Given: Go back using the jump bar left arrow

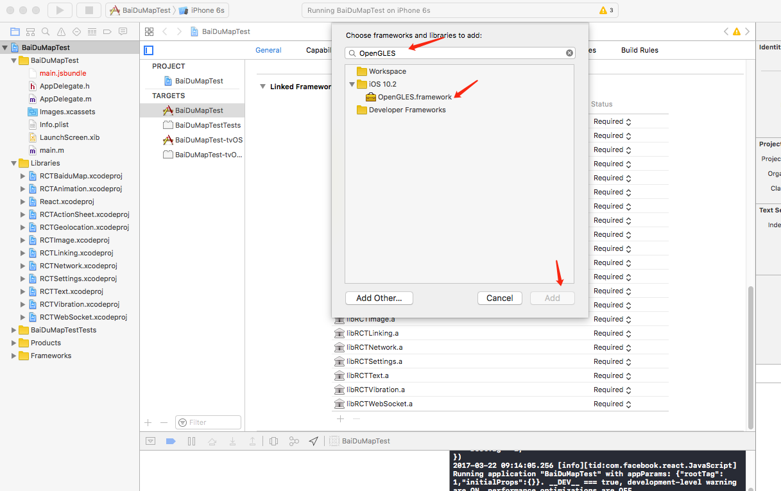Looking at the screenshot, I should click(x=165, y=31).
